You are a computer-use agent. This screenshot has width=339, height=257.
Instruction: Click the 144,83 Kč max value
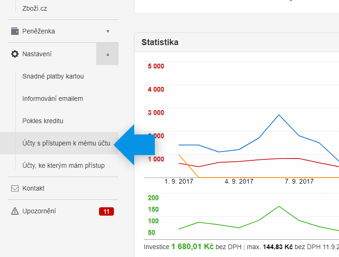(x=278, y=247)
